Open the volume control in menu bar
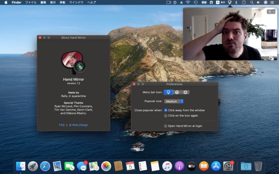Screen dimensions: 279x174 point(258,2)
